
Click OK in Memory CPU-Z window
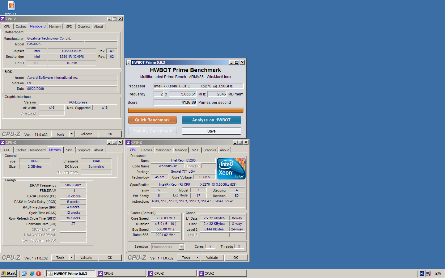click(110, 258)
